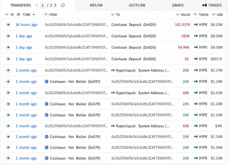Open Hyperliquid System Address in 60K row

point(142,126)
